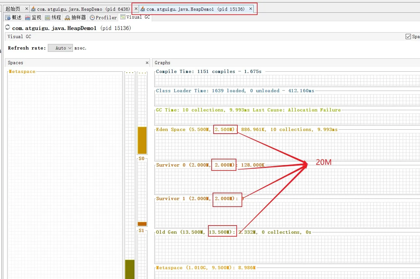Image resolution: width=420 pixels, height=279 pixels.
Task: Click the S0 space small orange fill
Action: pyautogui.click(x=142, y=224)
